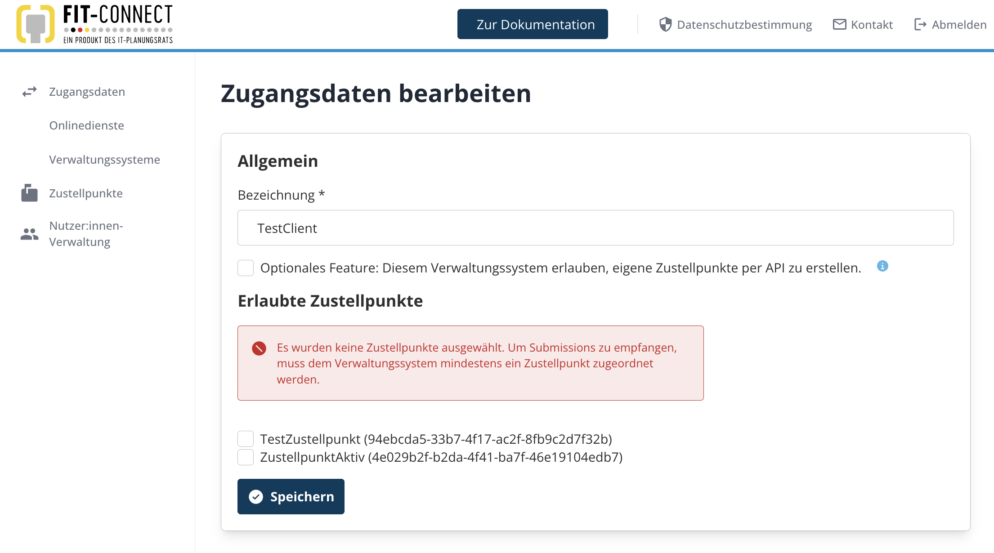Click the Nutzer:innen-Verwaltung people icon
Screen dimensions: 994x553
(30, 234)
